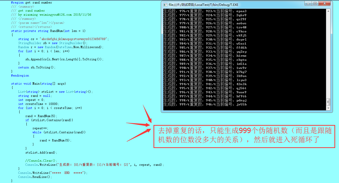Click the console scrollbar down arrow

(x=328, y=108)
